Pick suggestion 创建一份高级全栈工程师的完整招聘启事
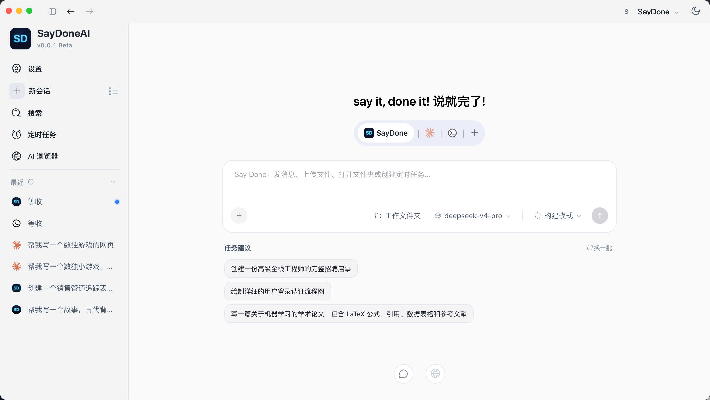This screenshot has width=710, height=400. click(291, 269)
